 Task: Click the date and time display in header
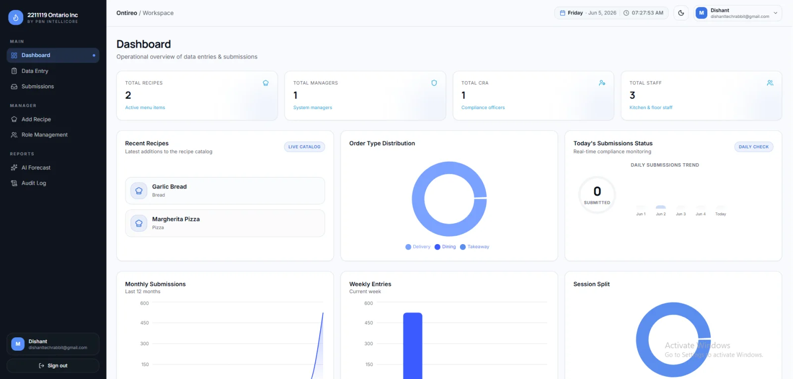pyautogui.click(x=612, y=13)
